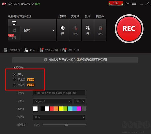Minimize the iTop Screen Recorder window
This screenshot has height=134, width=151.
click(x=141, y=4)
